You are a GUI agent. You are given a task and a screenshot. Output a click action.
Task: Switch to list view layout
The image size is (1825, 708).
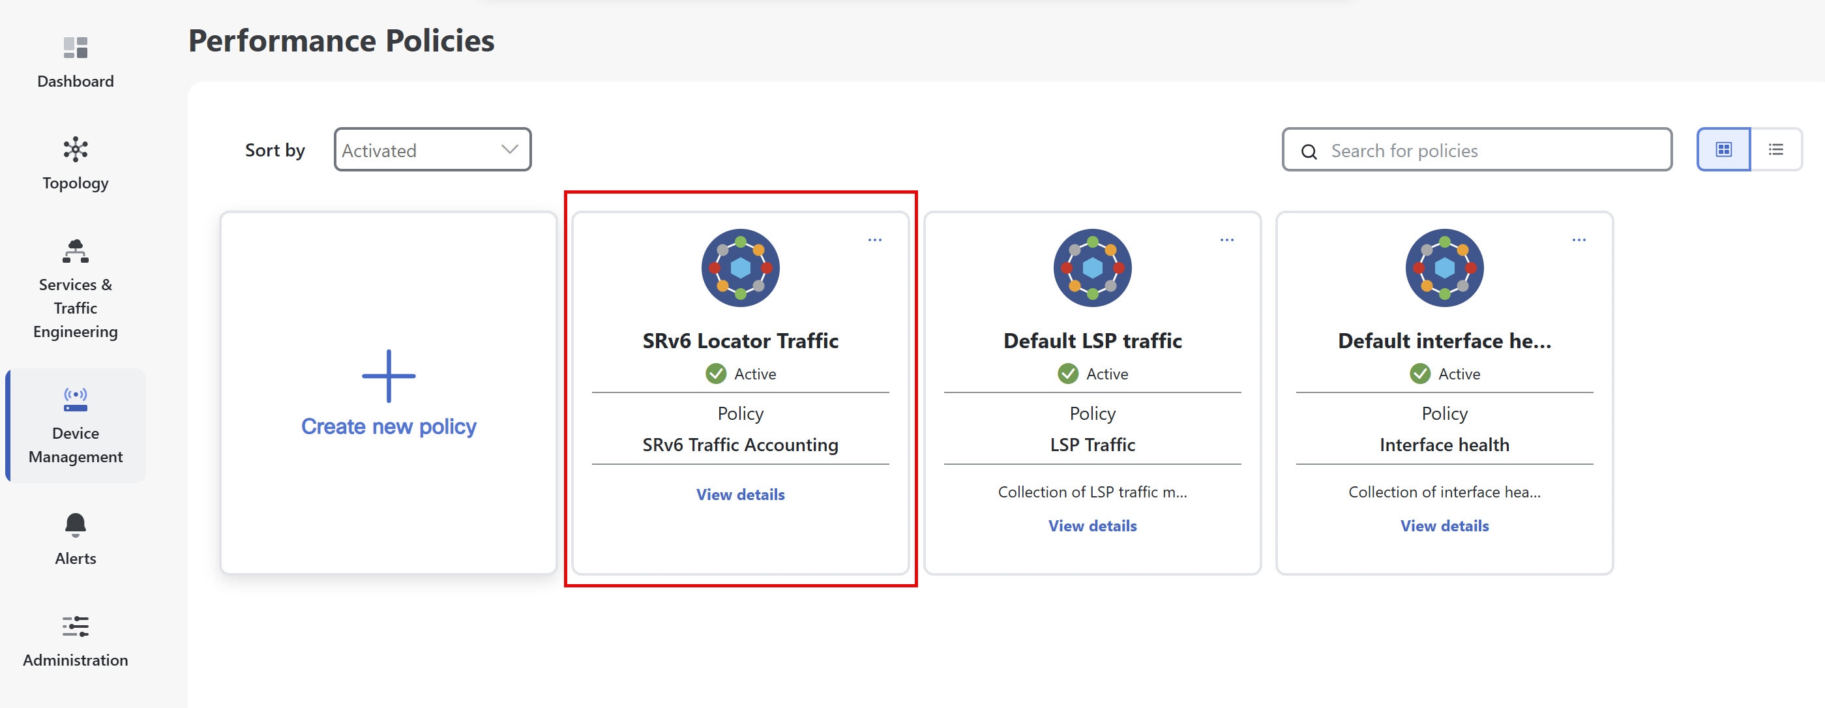[x=1775, y=149]
